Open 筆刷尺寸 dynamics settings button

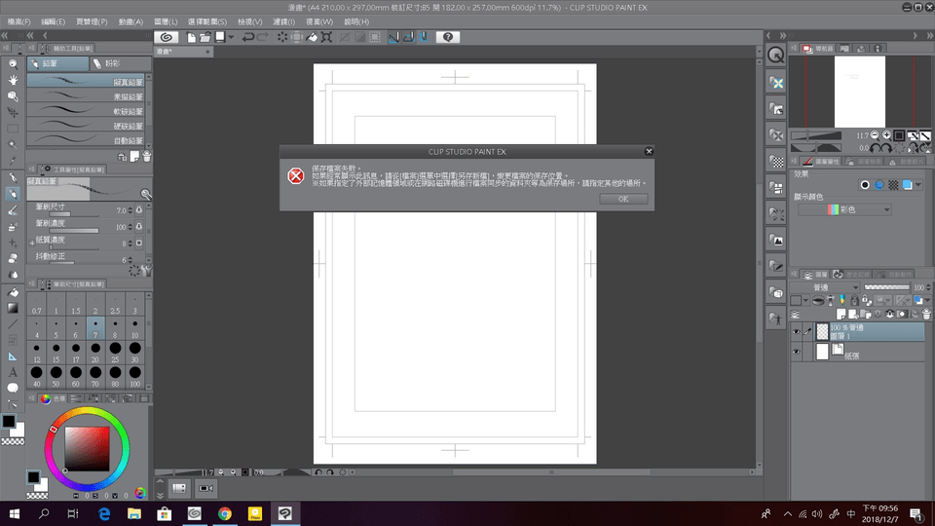139,210
